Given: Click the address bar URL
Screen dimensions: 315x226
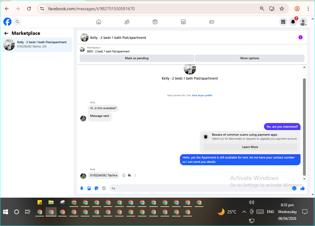Looking at the screenshot, I should pyautogui.click(x=91, y=9).
